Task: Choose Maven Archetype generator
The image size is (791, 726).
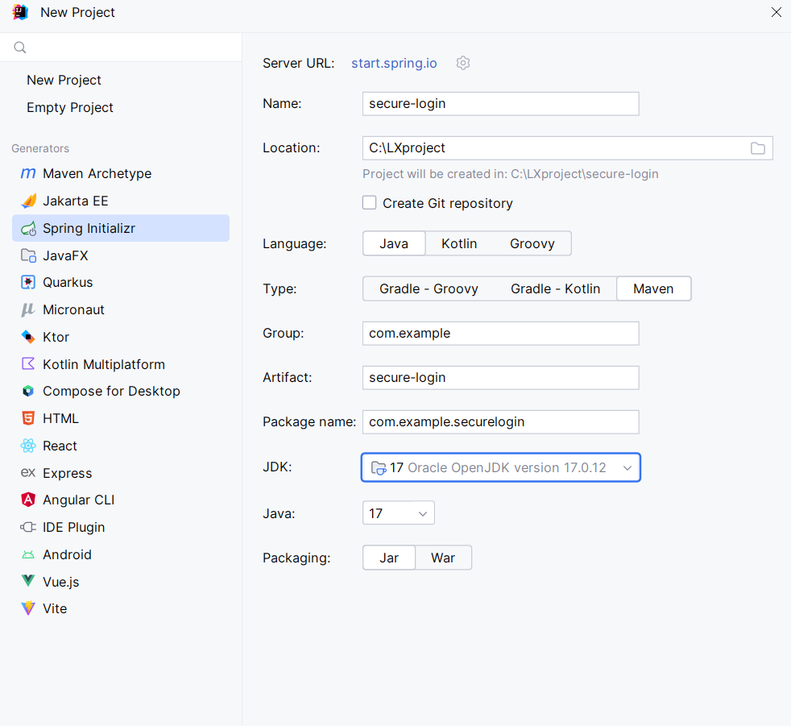Action: click(97, 173)
